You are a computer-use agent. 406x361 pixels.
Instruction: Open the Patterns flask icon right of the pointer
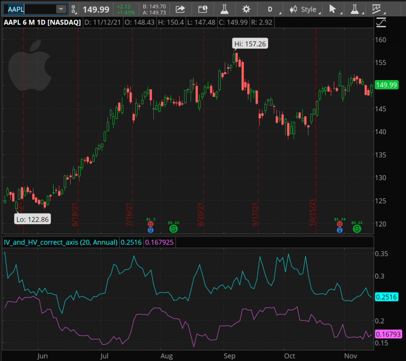coord(356,10)
